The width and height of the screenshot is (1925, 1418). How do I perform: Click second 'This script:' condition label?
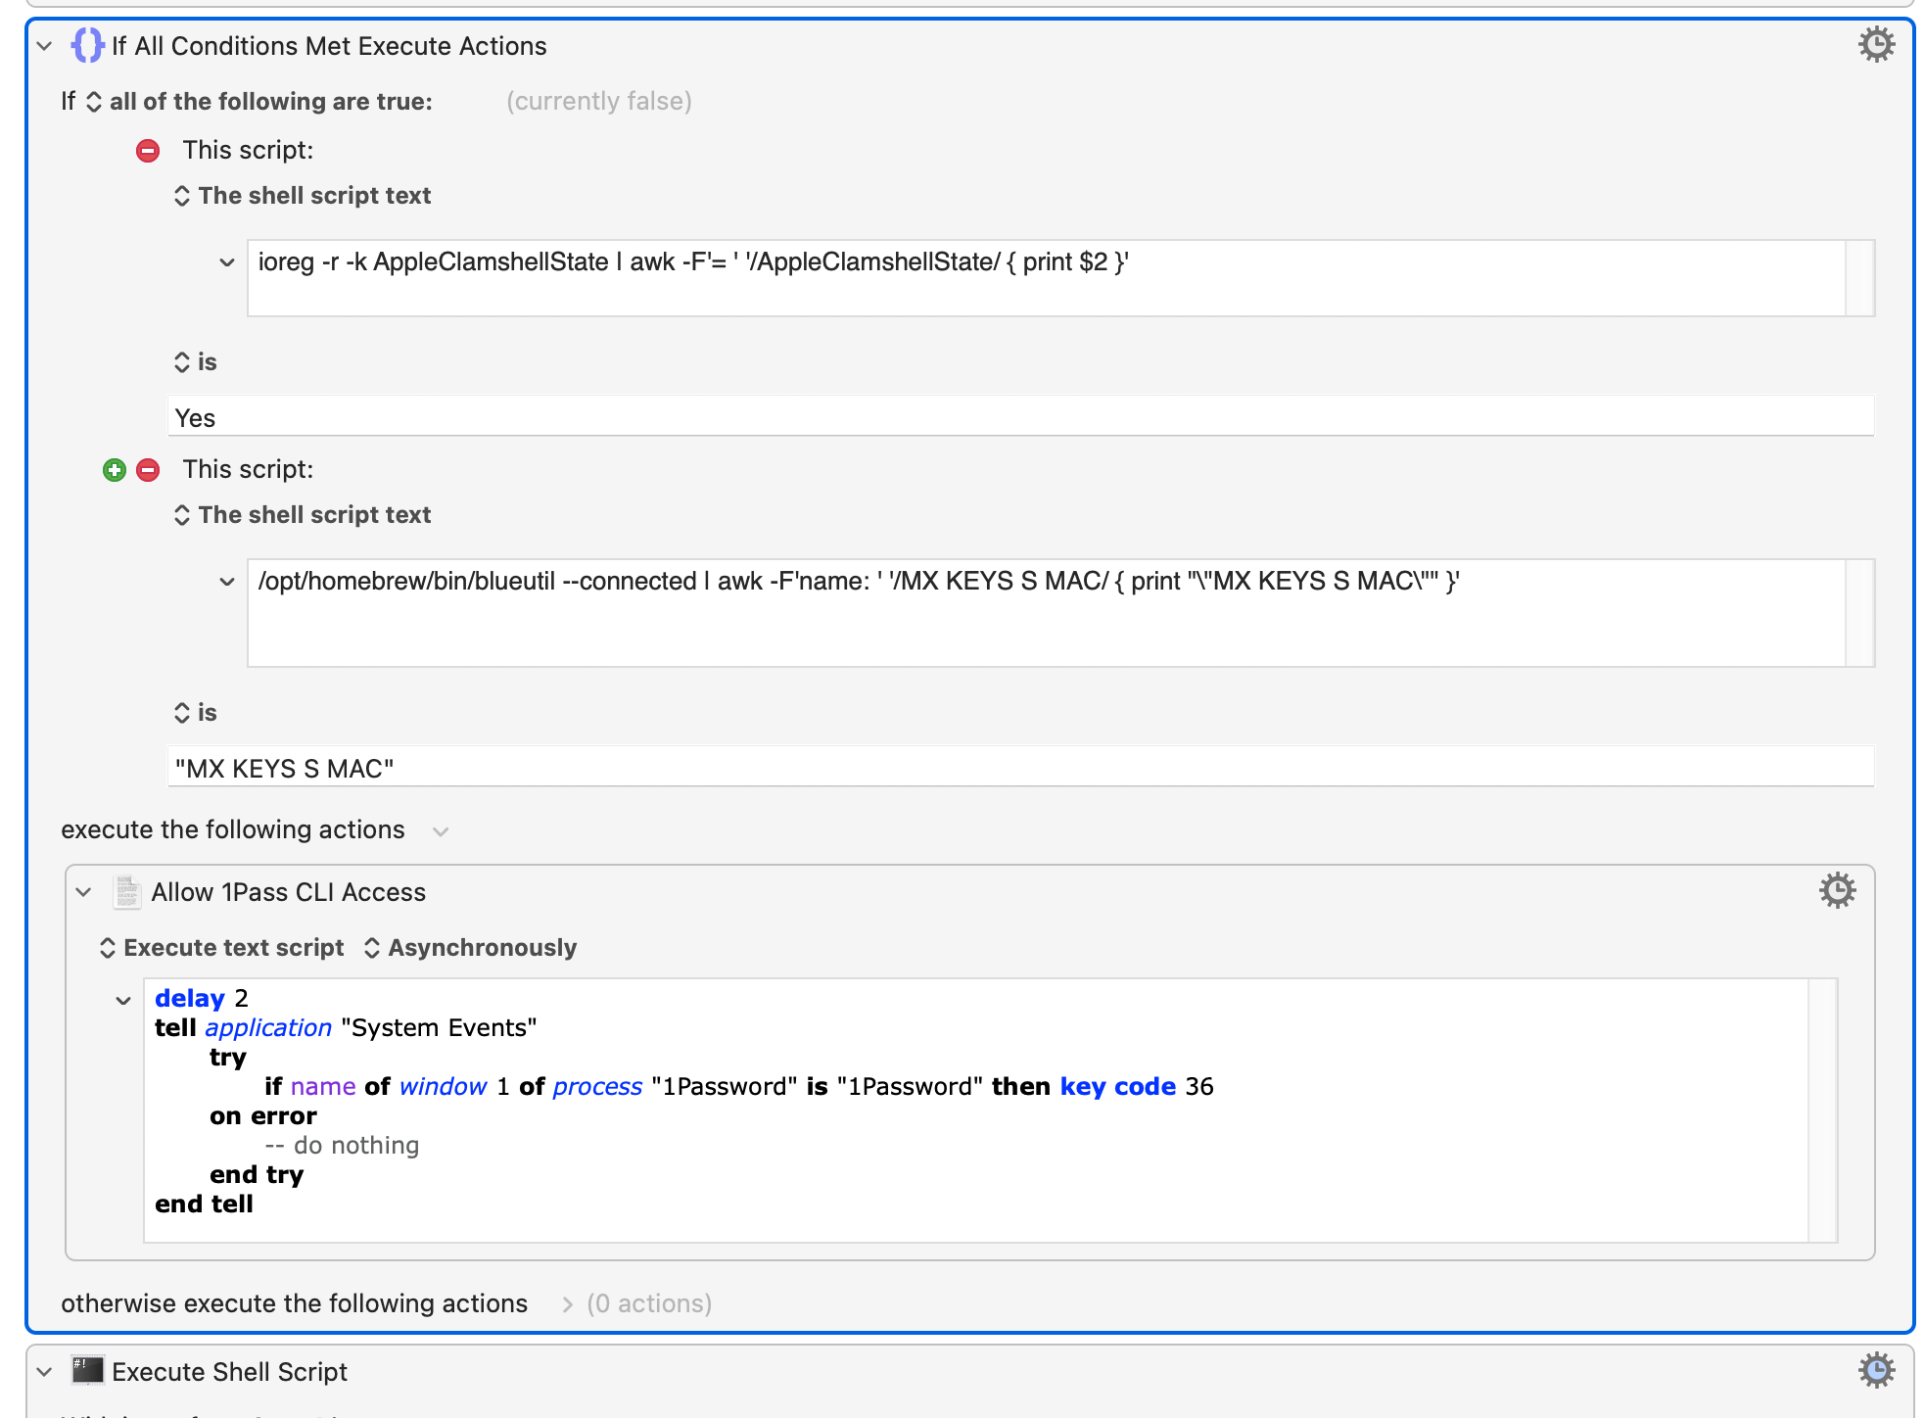(x=248, y=470)
